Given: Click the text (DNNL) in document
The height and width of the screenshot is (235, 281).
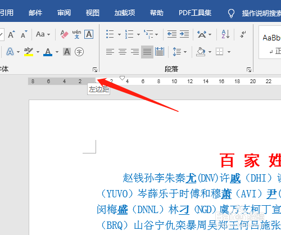Looking at the screenshot, I should (x=148, y=210).
